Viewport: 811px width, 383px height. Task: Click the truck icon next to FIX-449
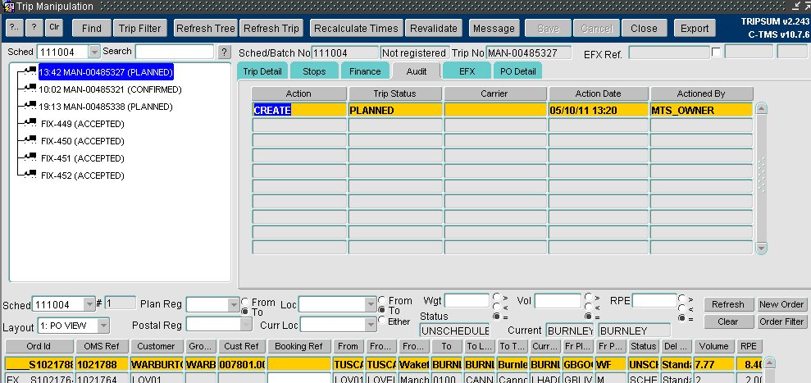30,123
